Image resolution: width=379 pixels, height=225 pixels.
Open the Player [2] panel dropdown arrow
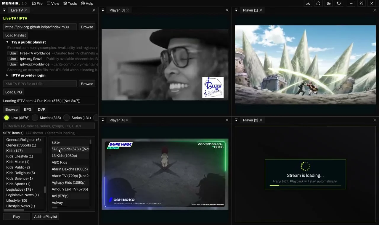tap(236, 120)
